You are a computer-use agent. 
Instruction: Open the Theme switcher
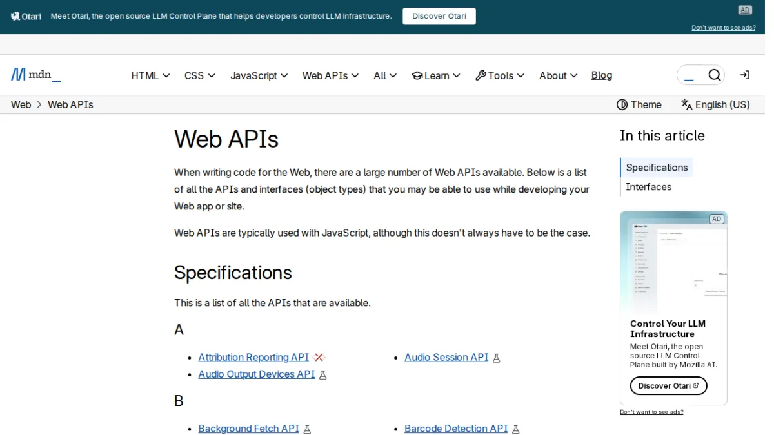tap(639, 104)
